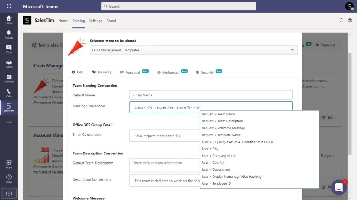Open the SalesTim Home tab
Image resolution: width=357 pixels, height=200 pixels.
(63, 21)
